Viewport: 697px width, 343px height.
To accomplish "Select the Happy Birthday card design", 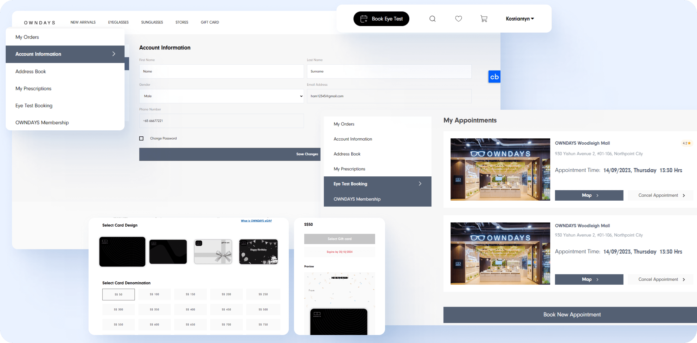I will [258, 252].
